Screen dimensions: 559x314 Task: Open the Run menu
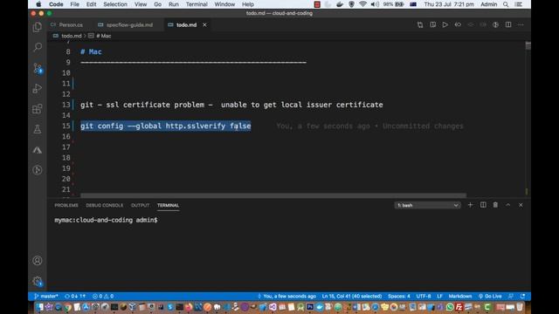[x=174, y=4]
